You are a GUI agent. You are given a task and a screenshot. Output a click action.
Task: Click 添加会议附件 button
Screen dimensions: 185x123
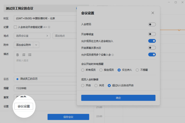[x=23, y=45]
